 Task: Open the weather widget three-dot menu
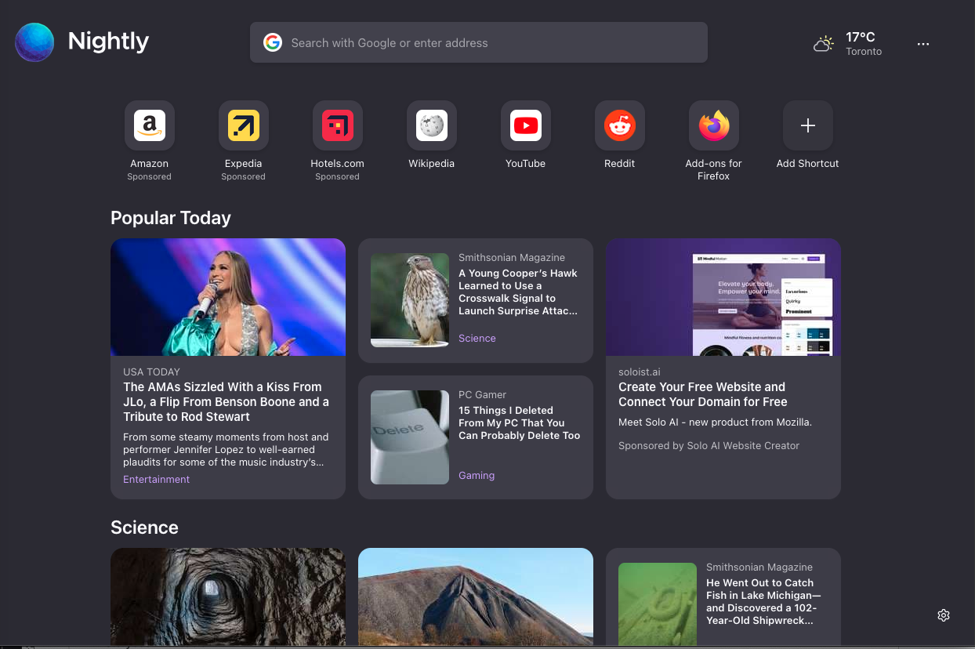pos(923,44)
